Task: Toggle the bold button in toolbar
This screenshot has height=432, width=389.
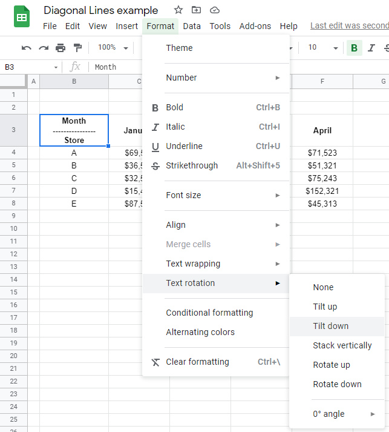Action: [x=354, y=48]
